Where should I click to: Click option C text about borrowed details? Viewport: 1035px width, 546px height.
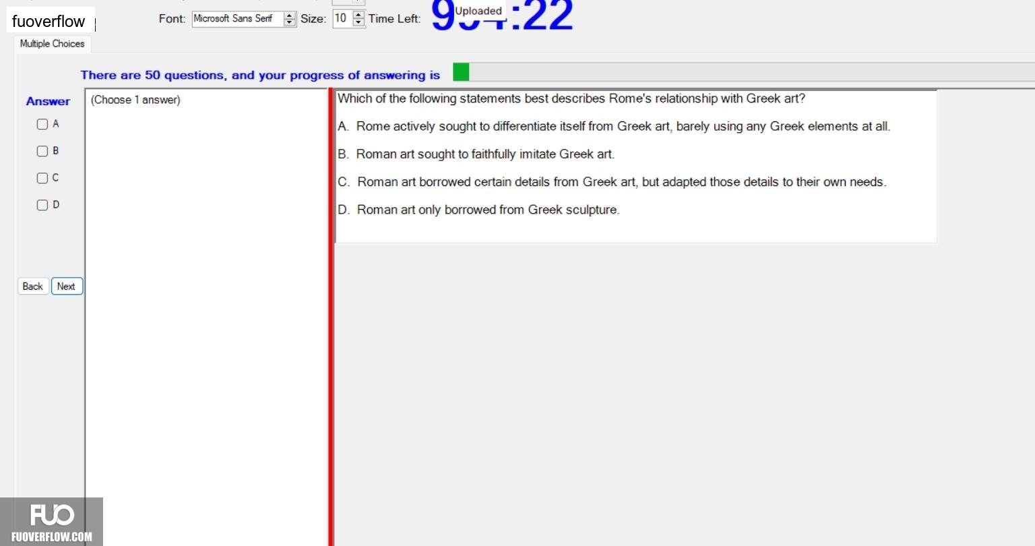coord(612,182)
